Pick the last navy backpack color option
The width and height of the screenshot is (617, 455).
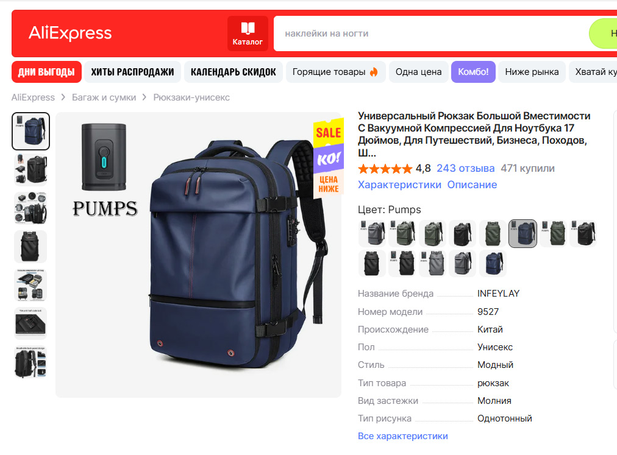click(x=493, y=264)
